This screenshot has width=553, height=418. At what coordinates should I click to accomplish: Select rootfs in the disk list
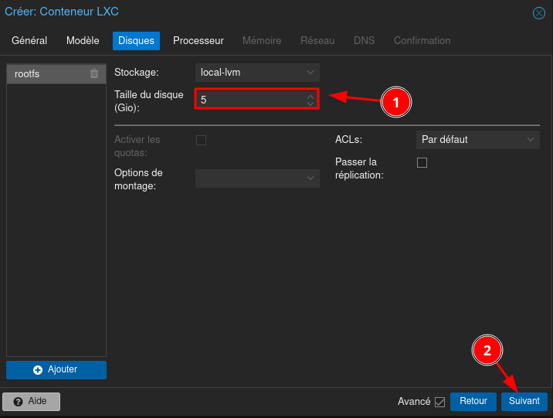[46, 73]
